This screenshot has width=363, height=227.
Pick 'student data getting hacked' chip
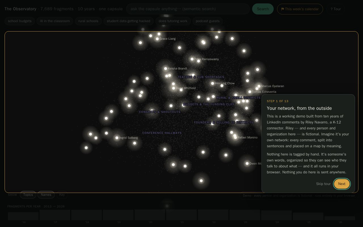[128, 21]
